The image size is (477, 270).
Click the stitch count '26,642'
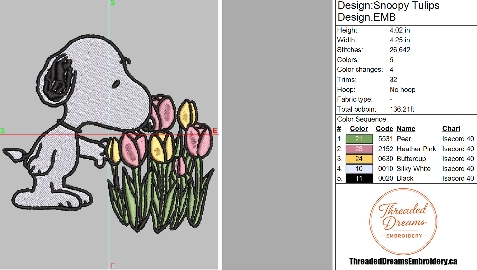[400, 50]
